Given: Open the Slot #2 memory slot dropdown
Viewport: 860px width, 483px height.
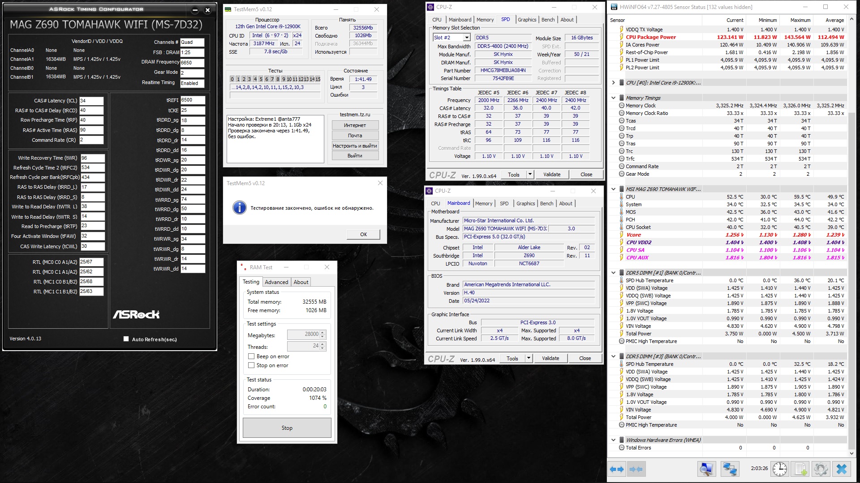Looking at the screenshot, I should pyautogui.click(x=467, y=38).
